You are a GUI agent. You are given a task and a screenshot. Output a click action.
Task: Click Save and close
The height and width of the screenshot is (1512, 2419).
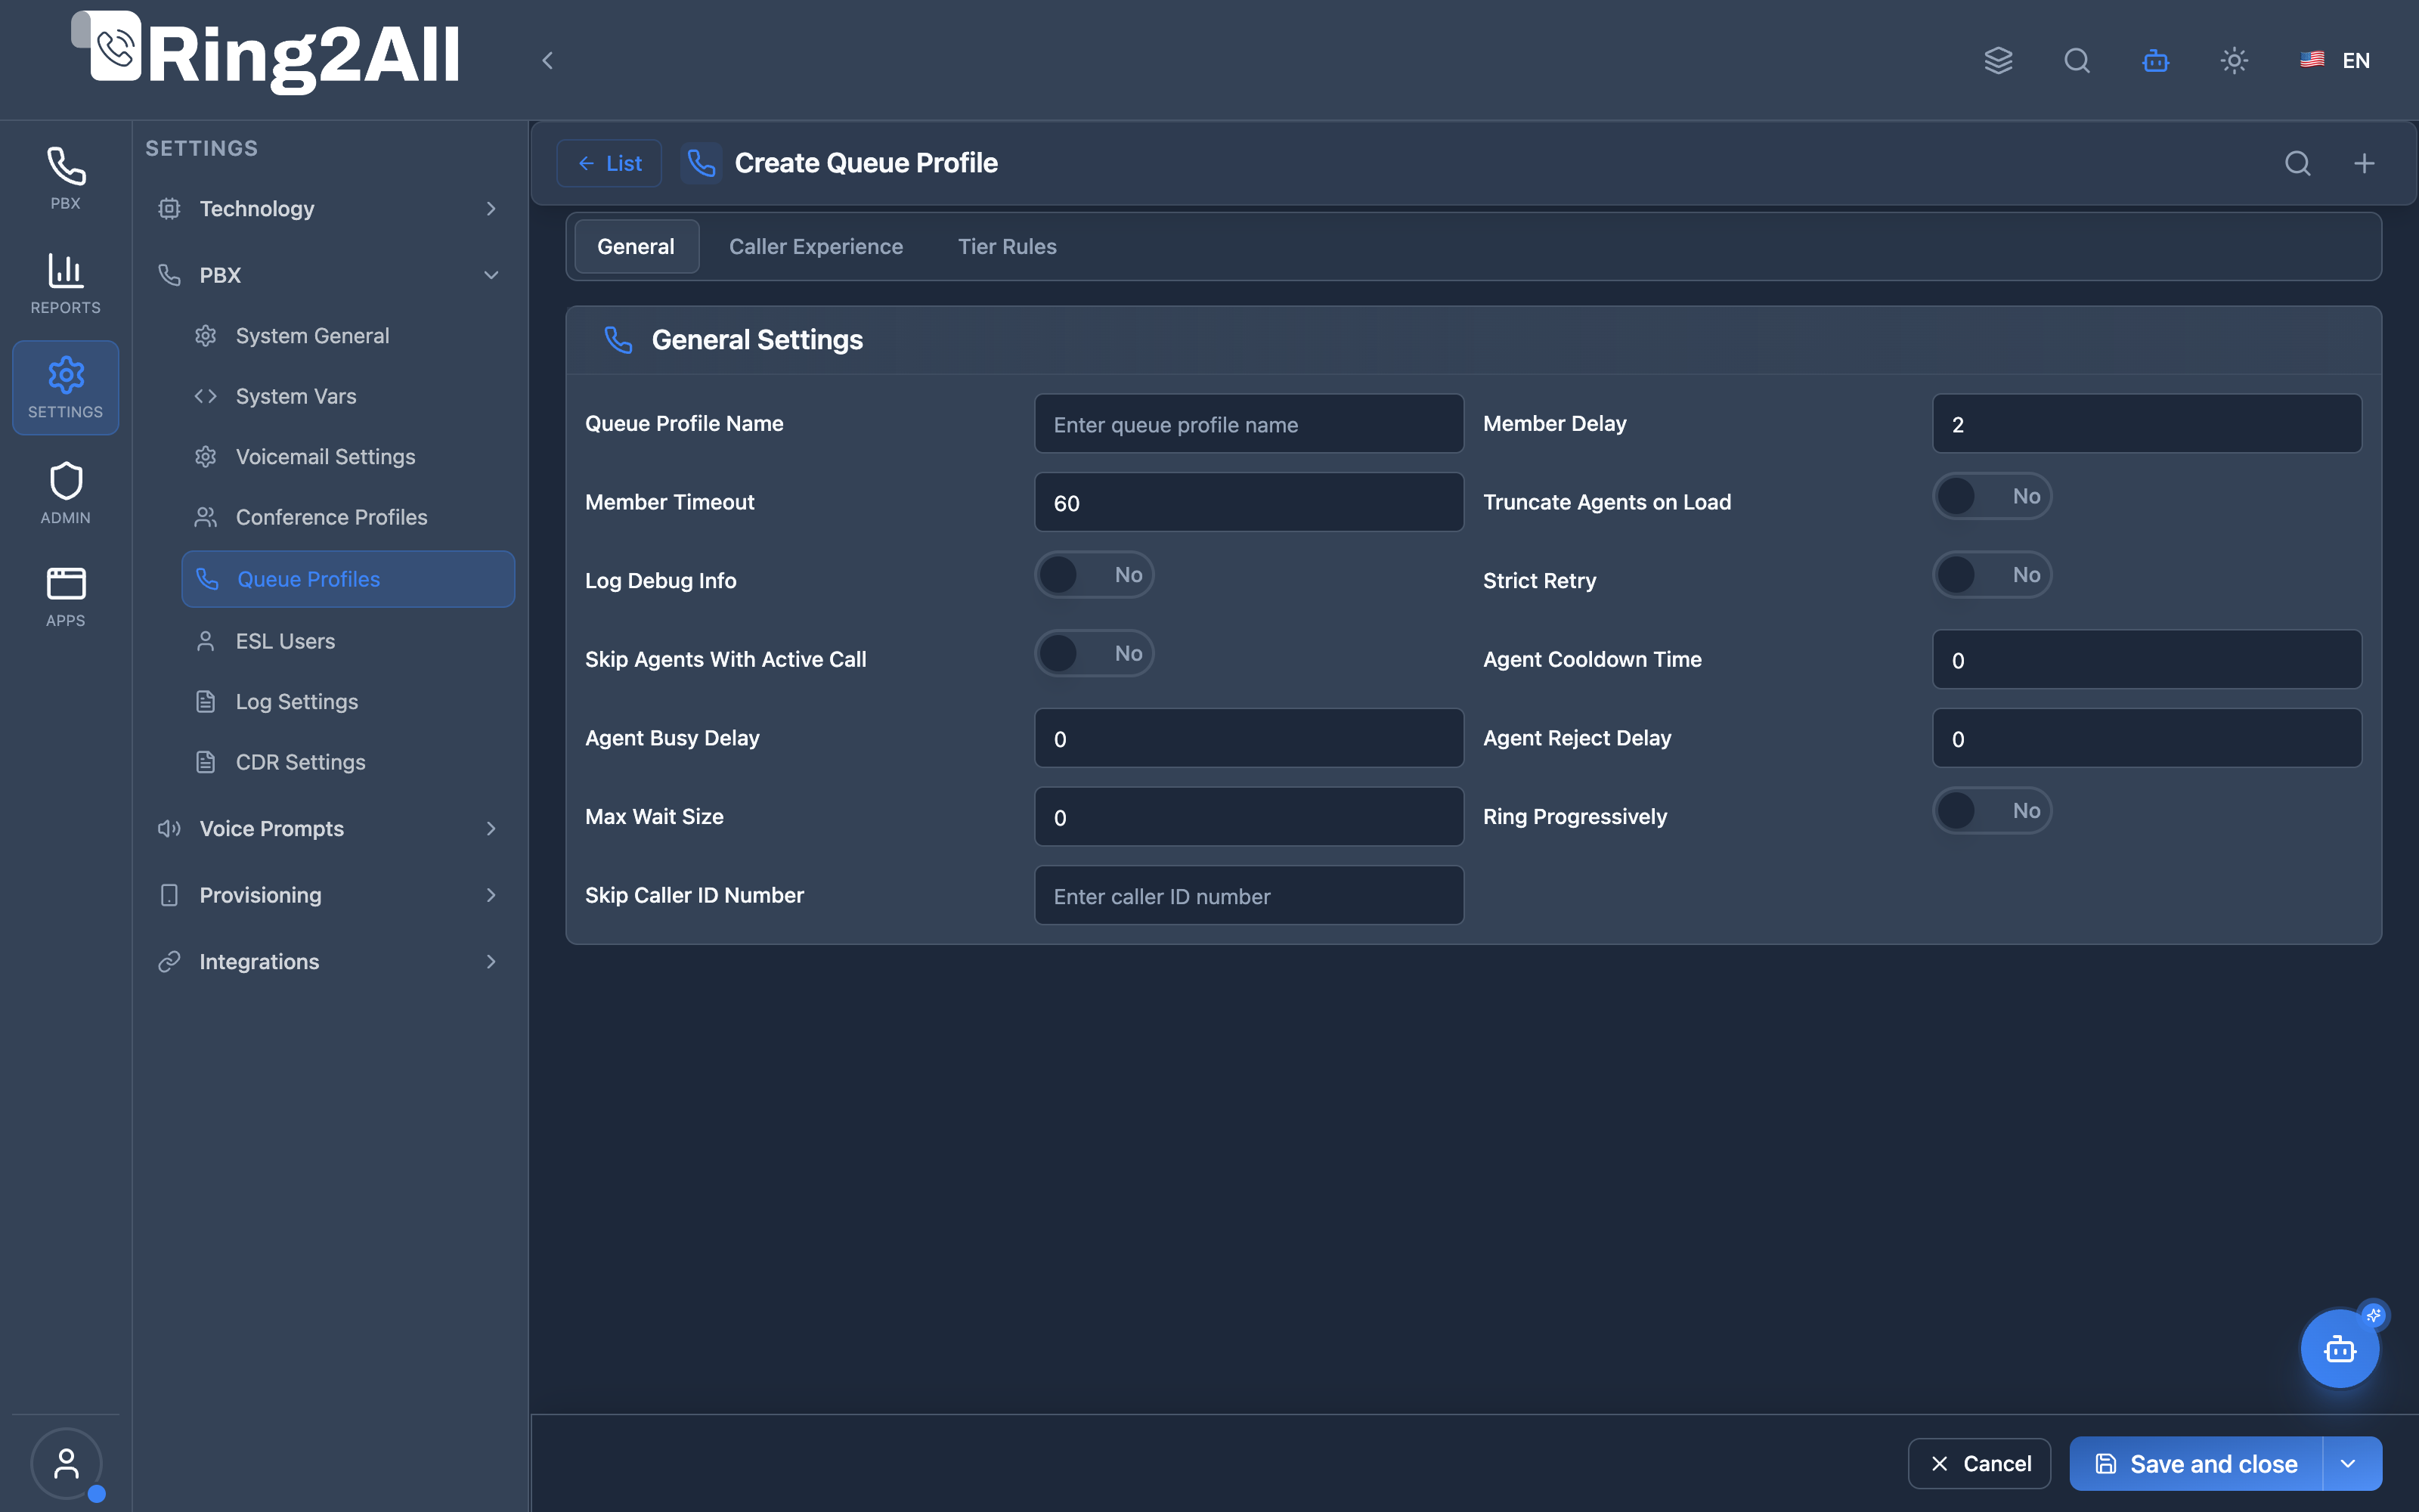pos(2196,1464)
